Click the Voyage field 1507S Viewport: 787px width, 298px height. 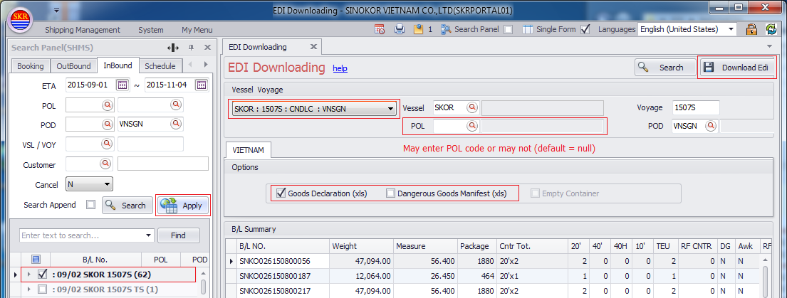click(x=696, y=107)
